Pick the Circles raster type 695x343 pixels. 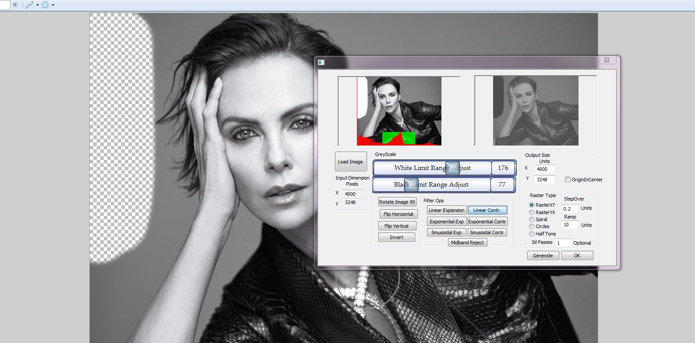click(532, 226)
